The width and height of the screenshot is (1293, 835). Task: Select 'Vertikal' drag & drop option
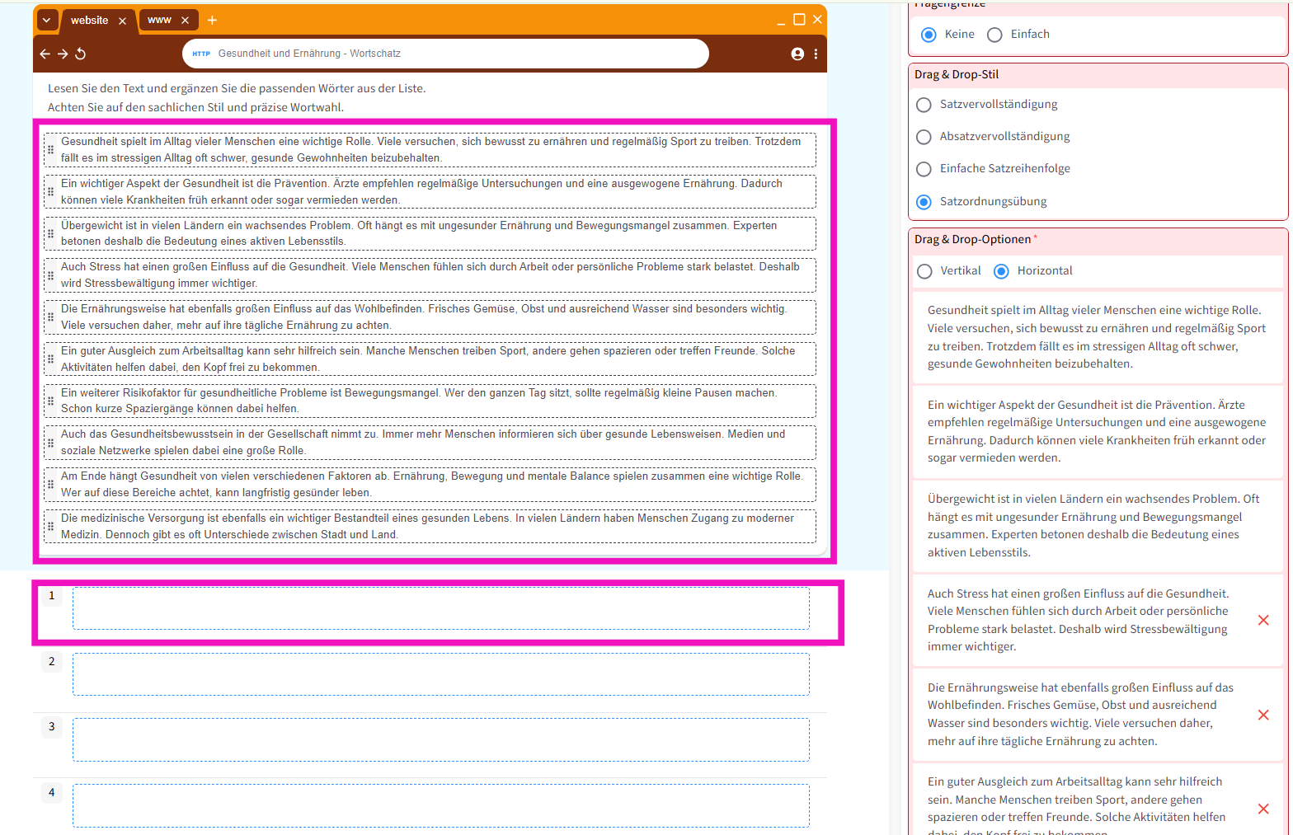[x=925, y=271]
